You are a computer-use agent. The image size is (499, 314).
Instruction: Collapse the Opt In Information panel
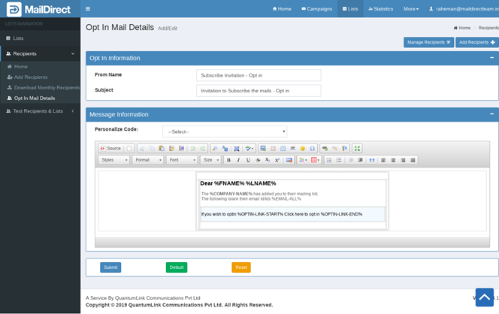click(491, 58)
